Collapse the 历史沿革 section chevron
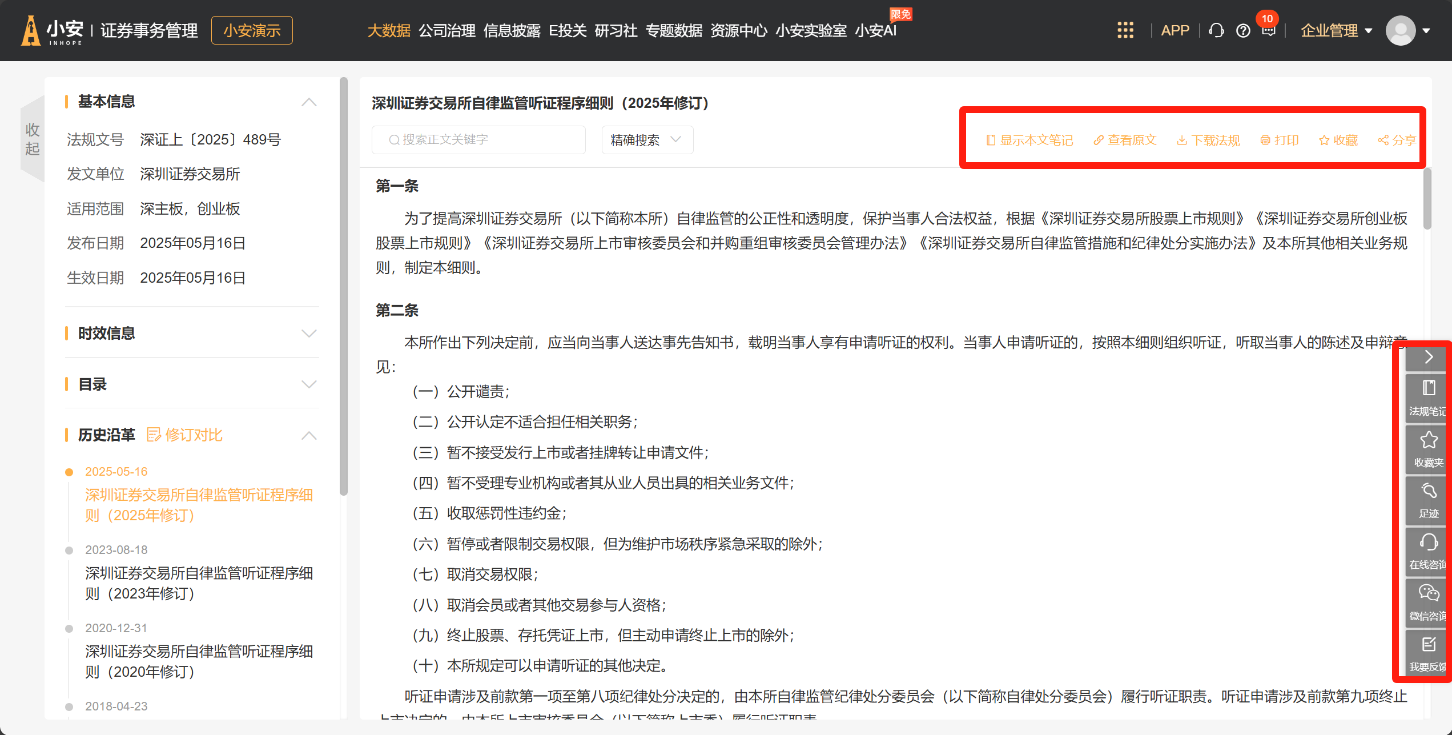The height and width of the screenshot is (735, 1452). tap(309, 436)
